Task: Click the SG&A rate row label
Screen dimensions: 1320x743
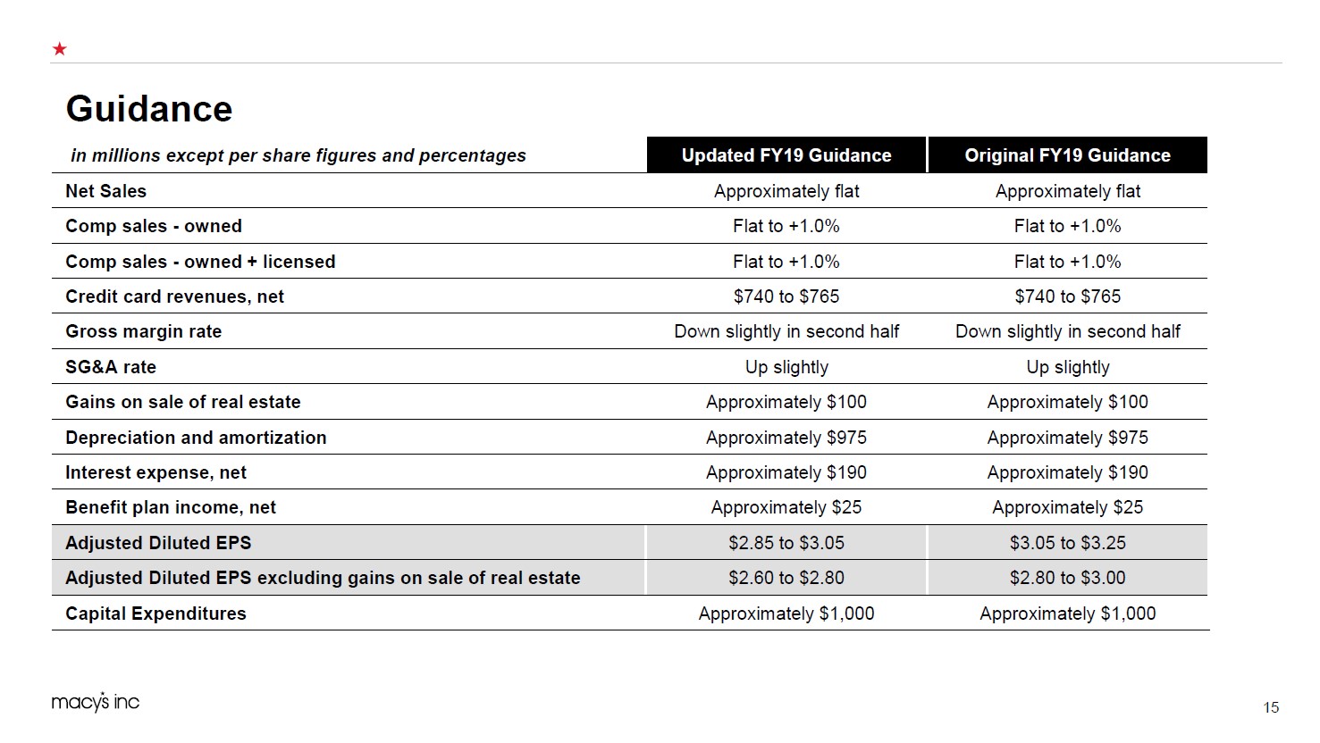Action: (111, 367)
